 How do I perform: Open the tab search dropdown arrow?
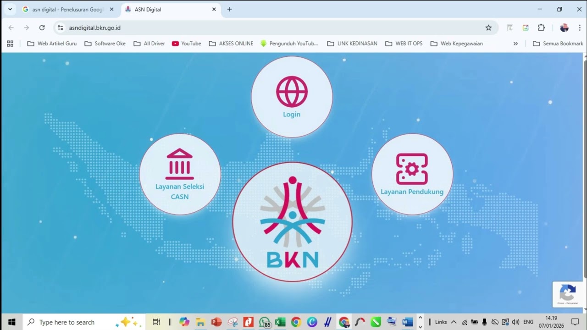[x=10, y=9]
